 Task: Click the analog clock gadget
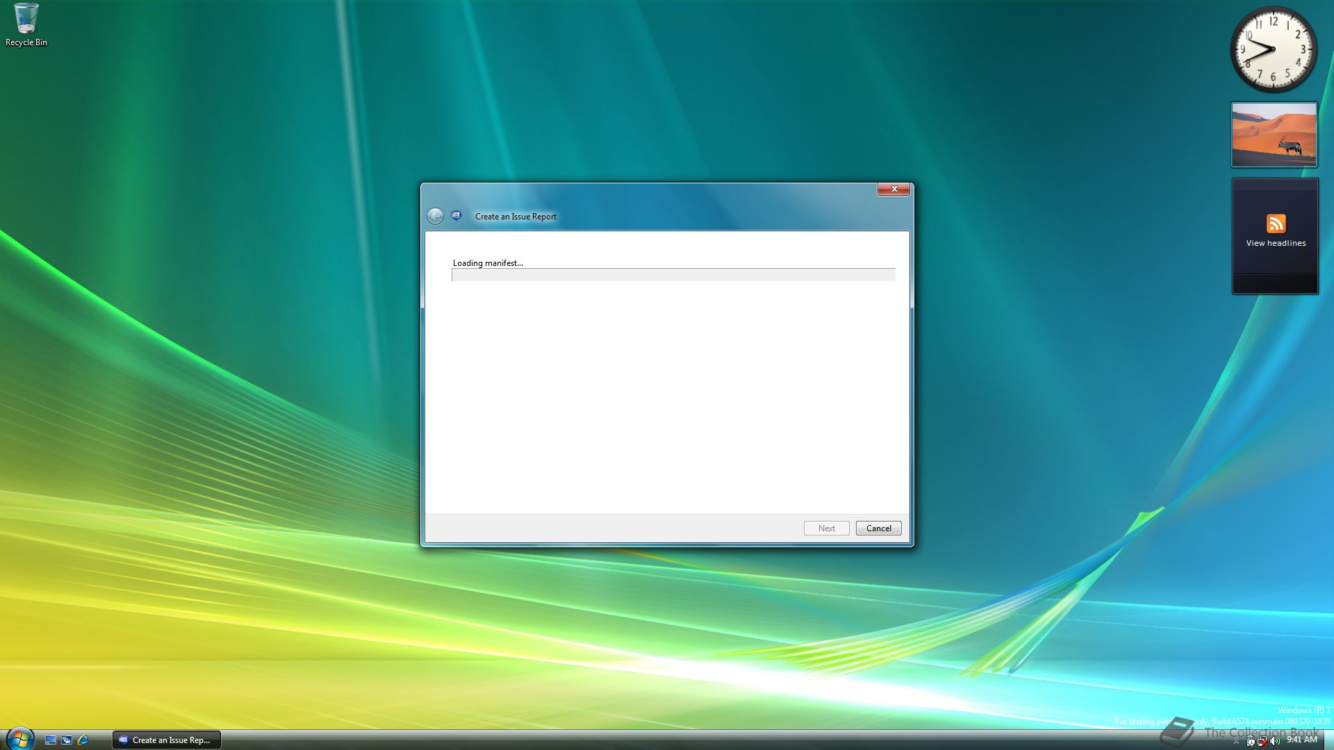1274,49
